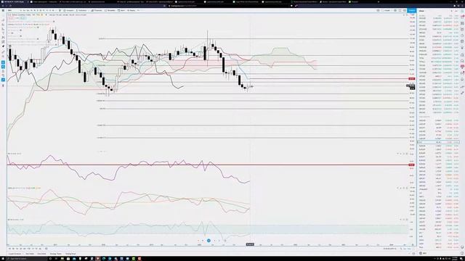Open the layout selector icon in top toolbar
The image size is (465, 261).
point(378,10)
